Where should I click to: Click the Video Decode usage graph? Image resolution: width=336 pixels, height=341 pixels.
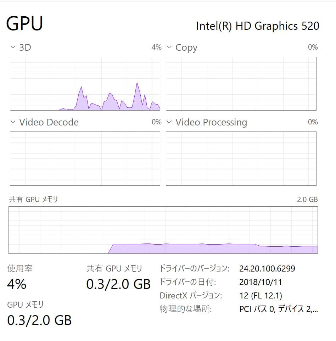[x=85, y=159]
